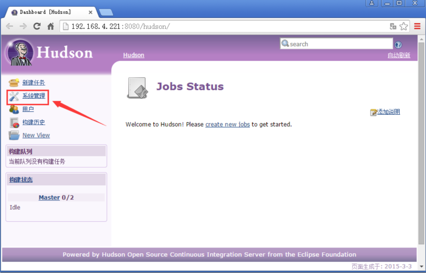Open the 系统管理 link
Viewport: 426px width, 273px height.
point(33,96)
